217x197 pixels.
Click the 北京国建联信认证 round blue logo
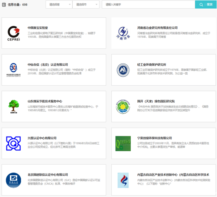(x=14, y=180)
